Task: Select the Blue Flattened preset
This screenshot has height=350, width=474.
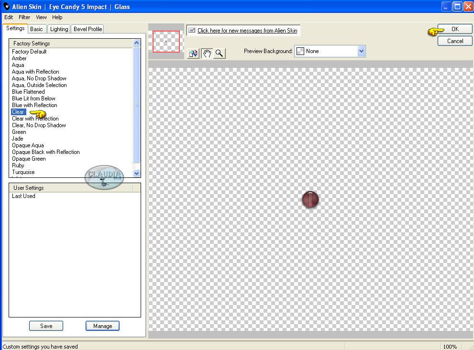Action: click(28, 92)
